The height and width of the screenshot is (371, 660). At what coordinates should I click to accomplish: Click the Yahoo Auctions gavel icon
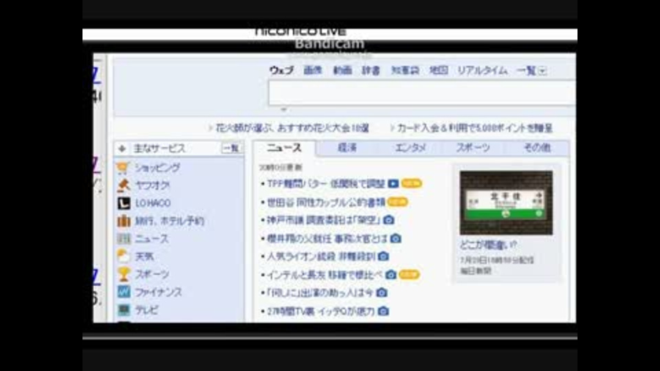point(123,185)
